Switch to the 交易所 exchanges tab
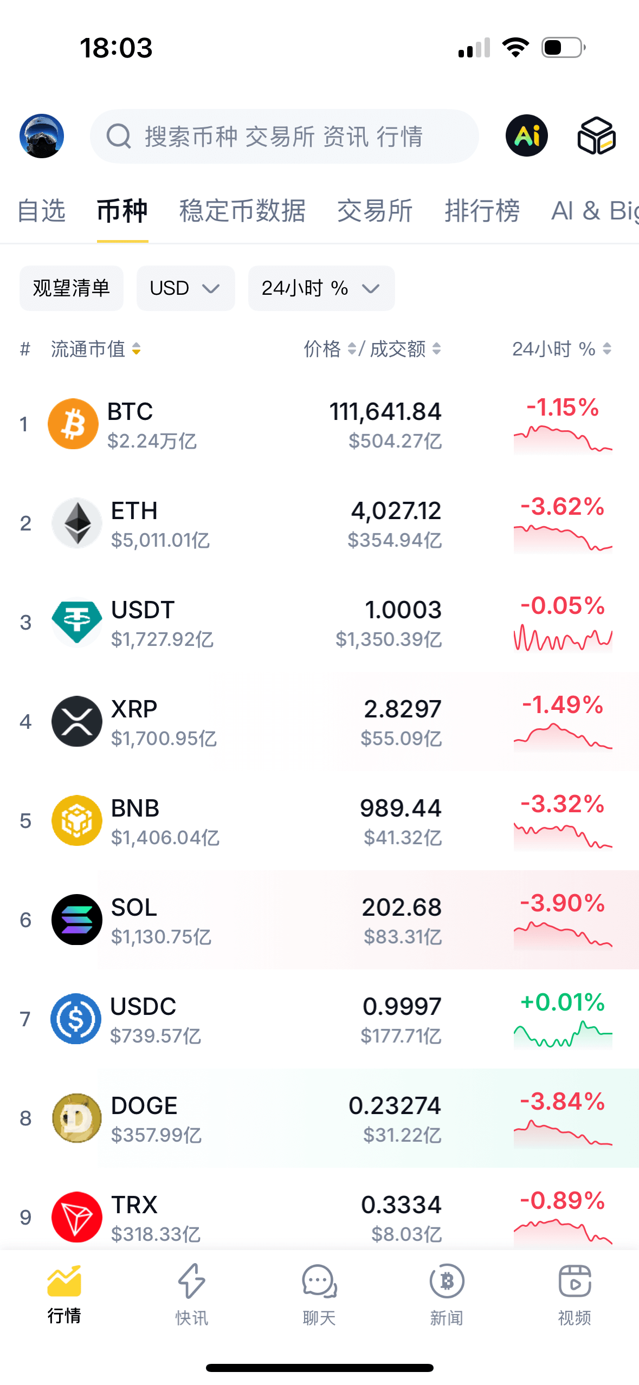The image size is (639, 1385). [x=375, y=211]
